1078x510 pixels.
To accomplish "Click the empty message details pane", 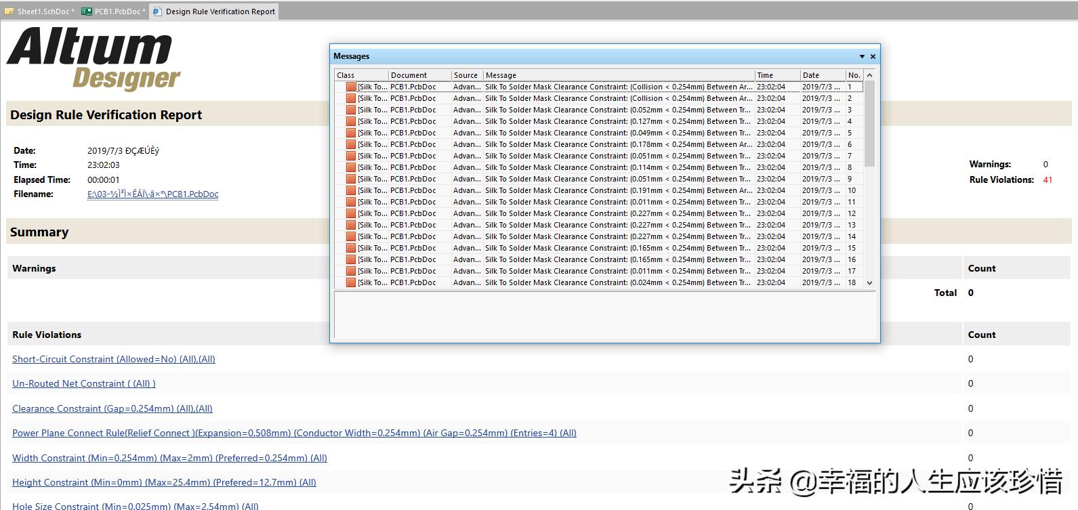I will (x=604, y=314).
